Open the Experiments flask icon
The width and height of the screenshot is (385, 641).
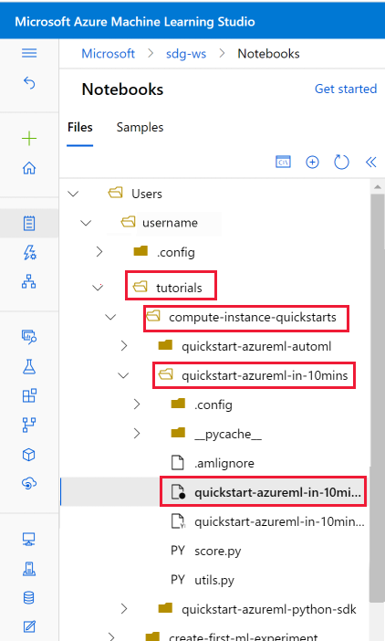29,367
